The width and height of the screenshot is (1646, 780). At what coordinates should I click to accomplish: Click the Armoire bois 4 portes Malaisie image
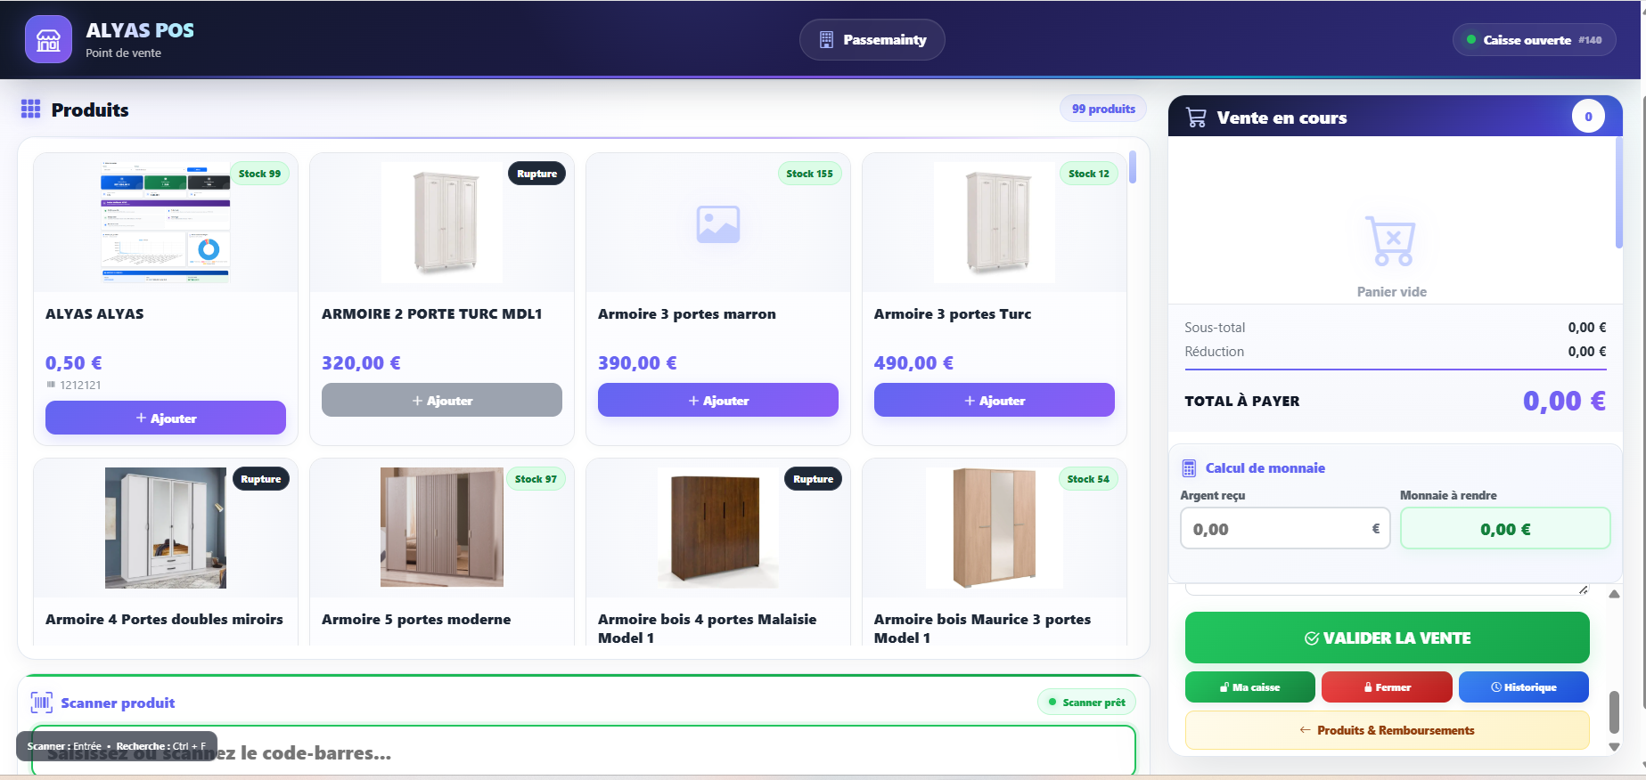[718, 528]
